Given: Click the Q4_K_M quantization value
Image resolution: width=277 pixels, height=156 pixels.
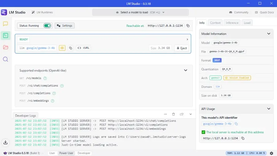Looking at the screenshot, I should (226, 69).
